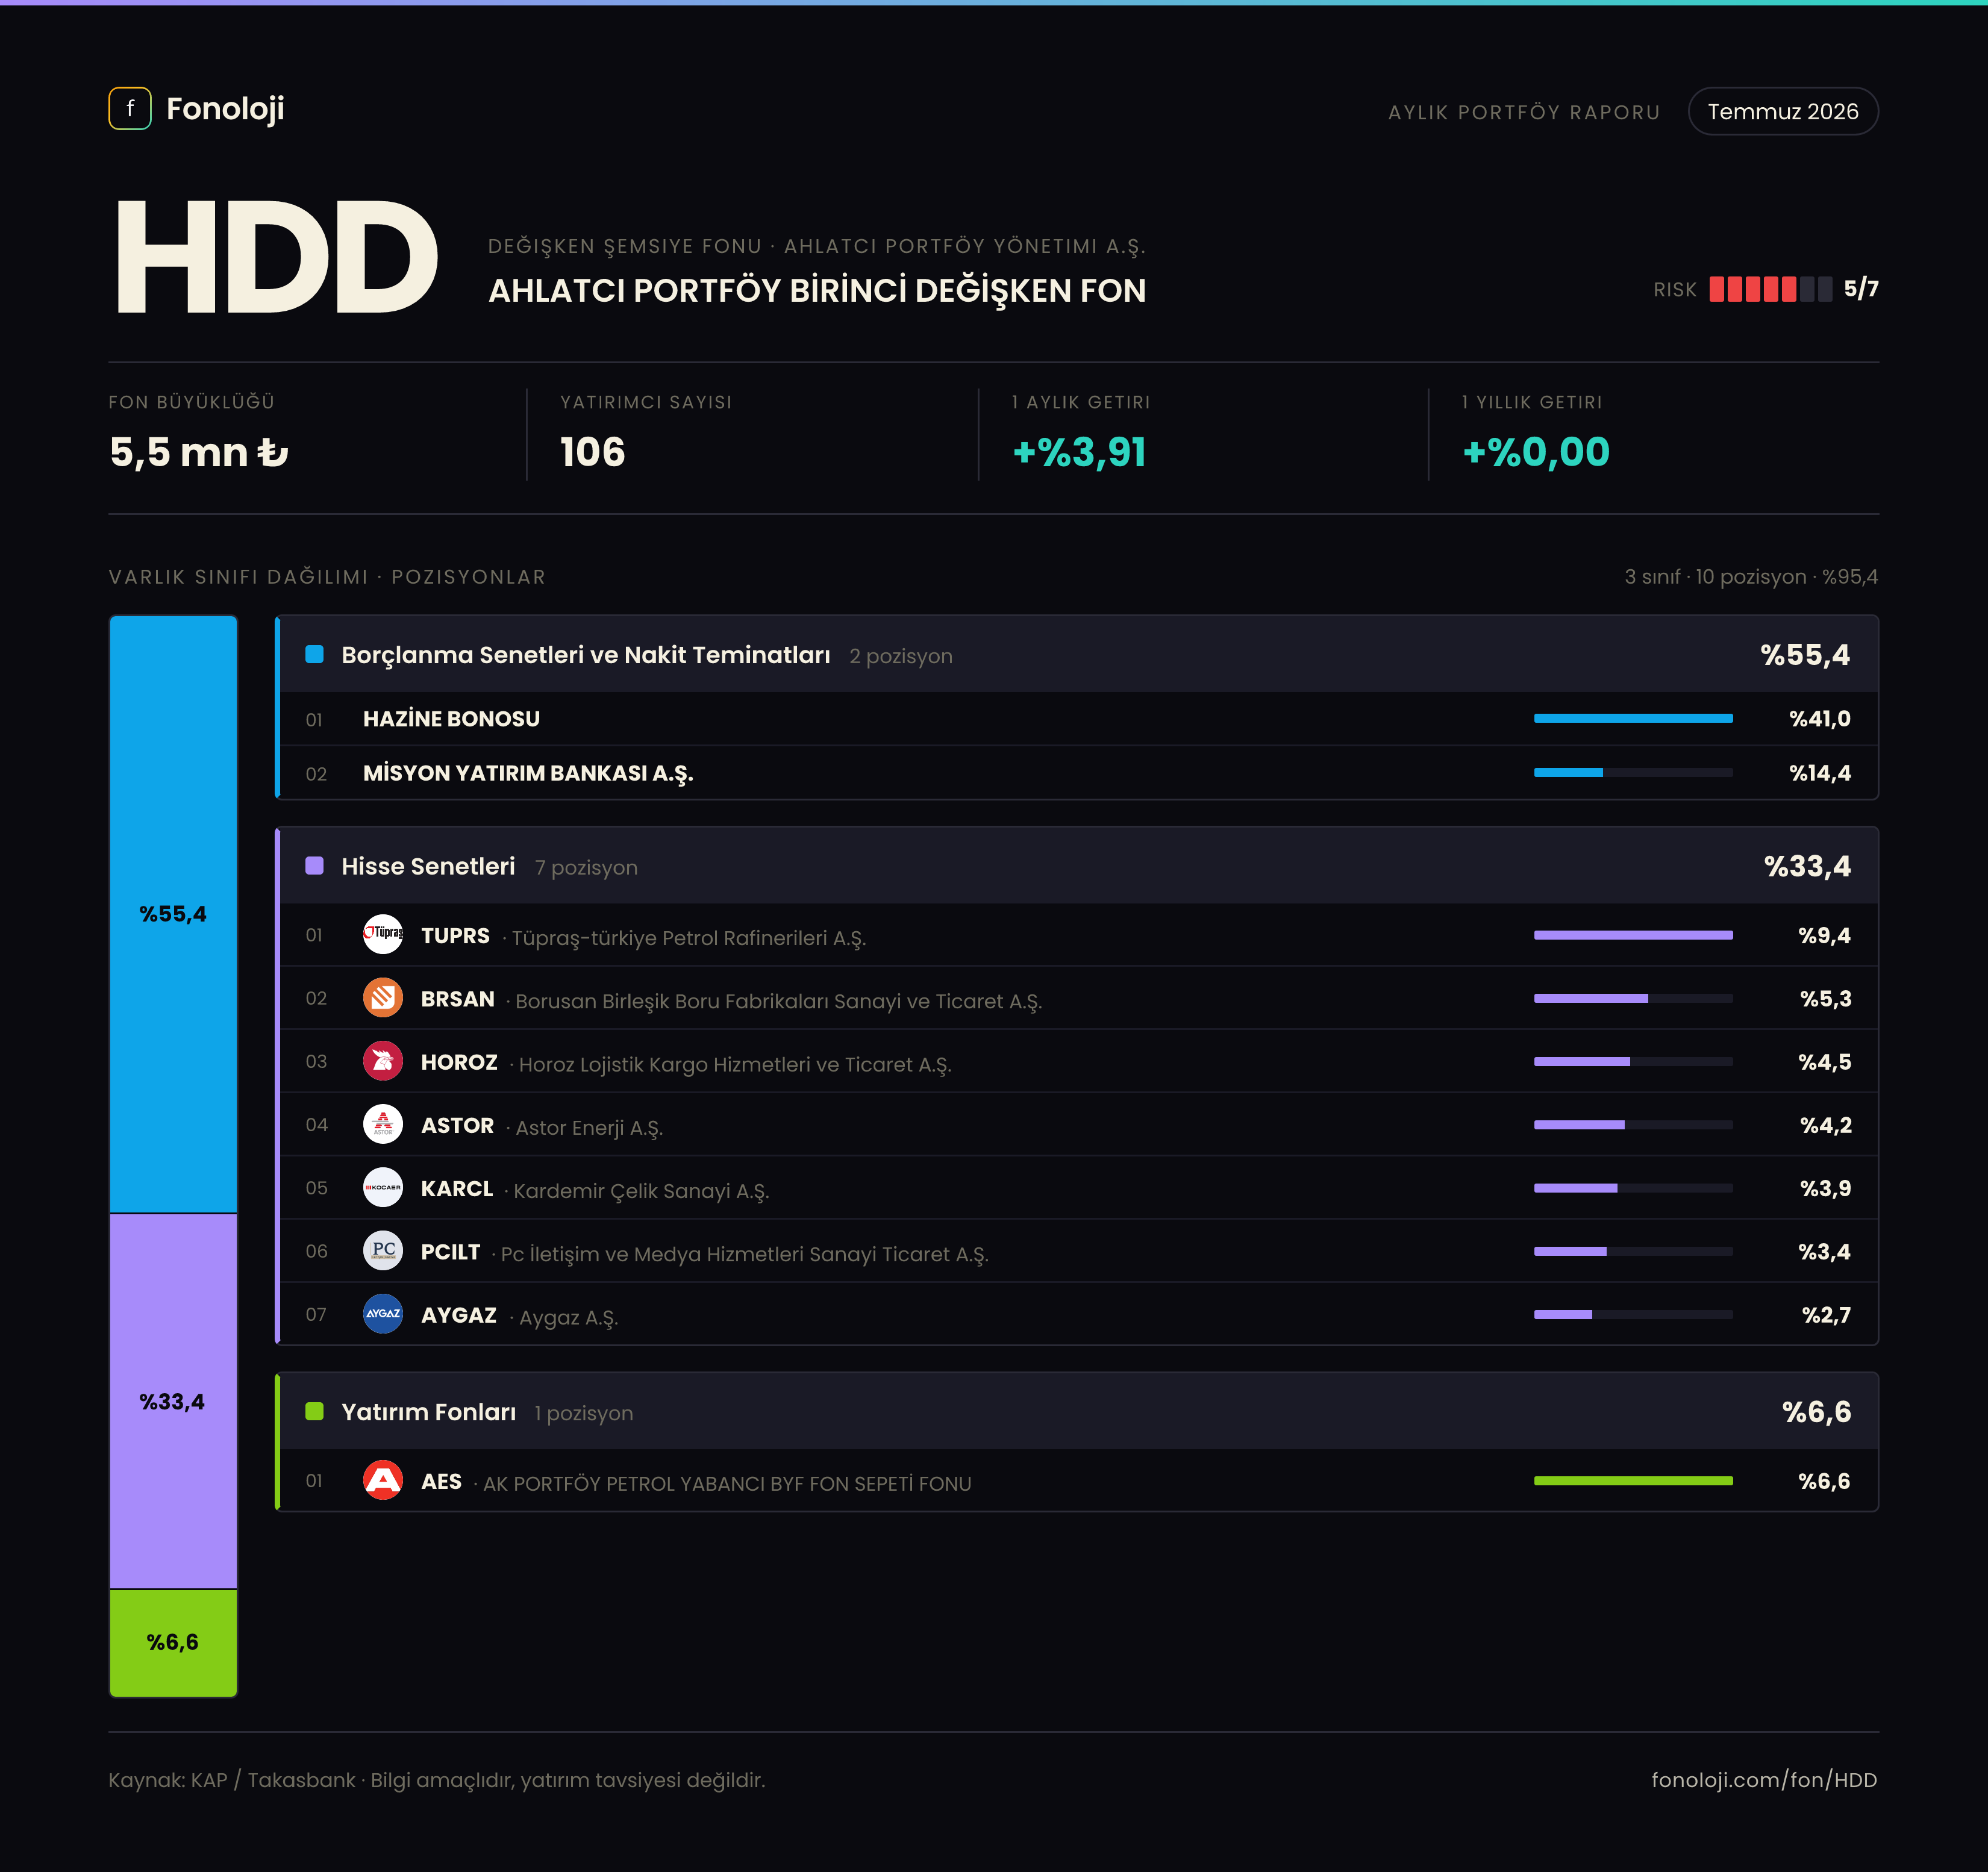This screenshot has width=1988, height=1872.
Task: Click the HOROZ rooster logo
Action: point(383,1061)
